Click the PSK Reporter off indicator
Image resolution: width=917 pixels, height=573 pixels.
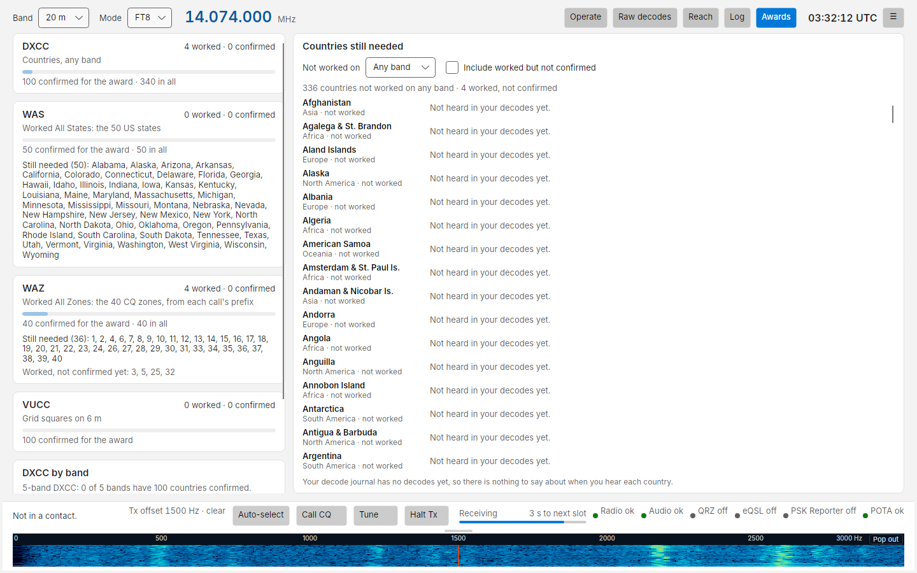coord(820,511)
